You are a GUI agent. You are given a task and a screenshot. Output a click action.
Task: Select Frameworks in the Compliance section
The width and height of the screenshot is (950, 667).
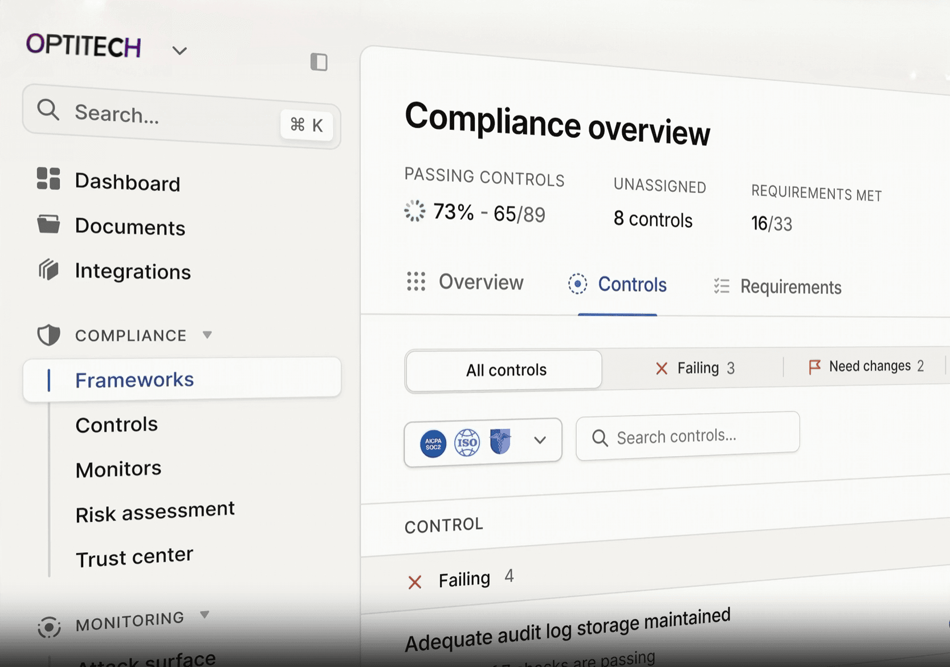coord(182,379)
